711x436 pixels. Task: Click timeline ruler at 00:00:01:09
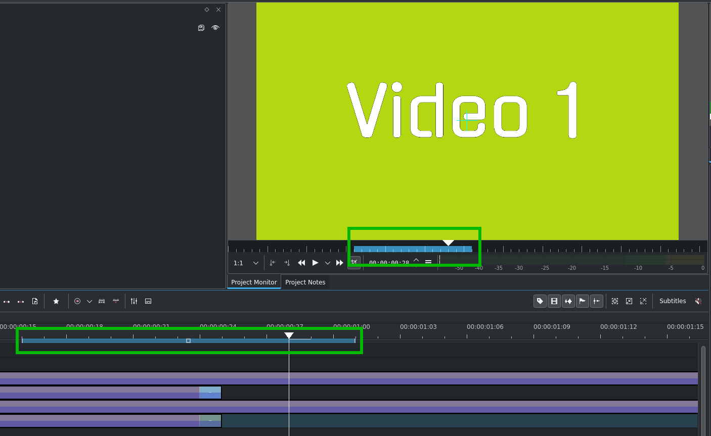coord(552,327)
